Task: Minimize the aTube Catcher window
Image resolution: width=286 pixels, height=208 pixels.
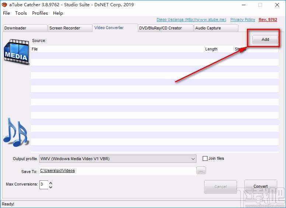Action: (244, 5)
